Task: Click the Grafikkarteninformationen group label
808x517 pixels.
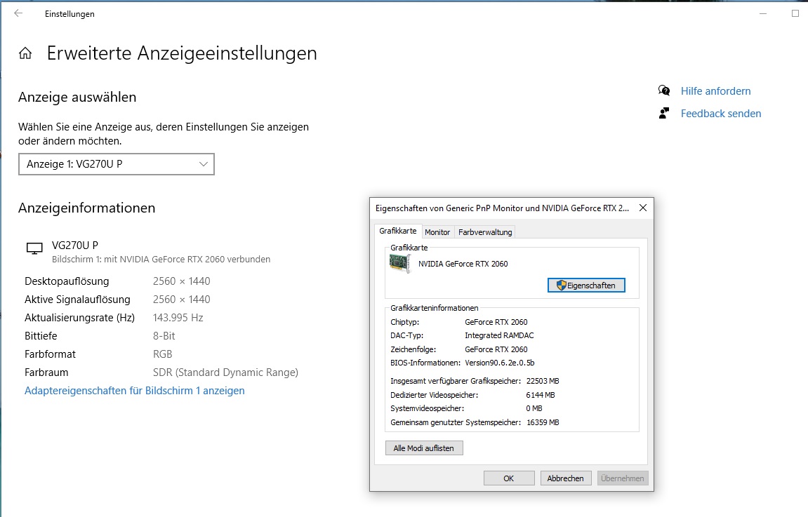Action: point(435,308)
